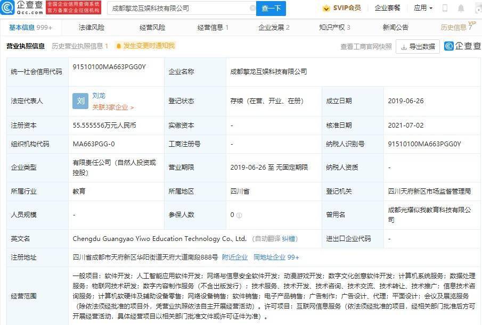This screenshot has width=482, height=325.
Task: Click approval date 2021-07-02
Action: pyautogui.click(x=406, y=125)
